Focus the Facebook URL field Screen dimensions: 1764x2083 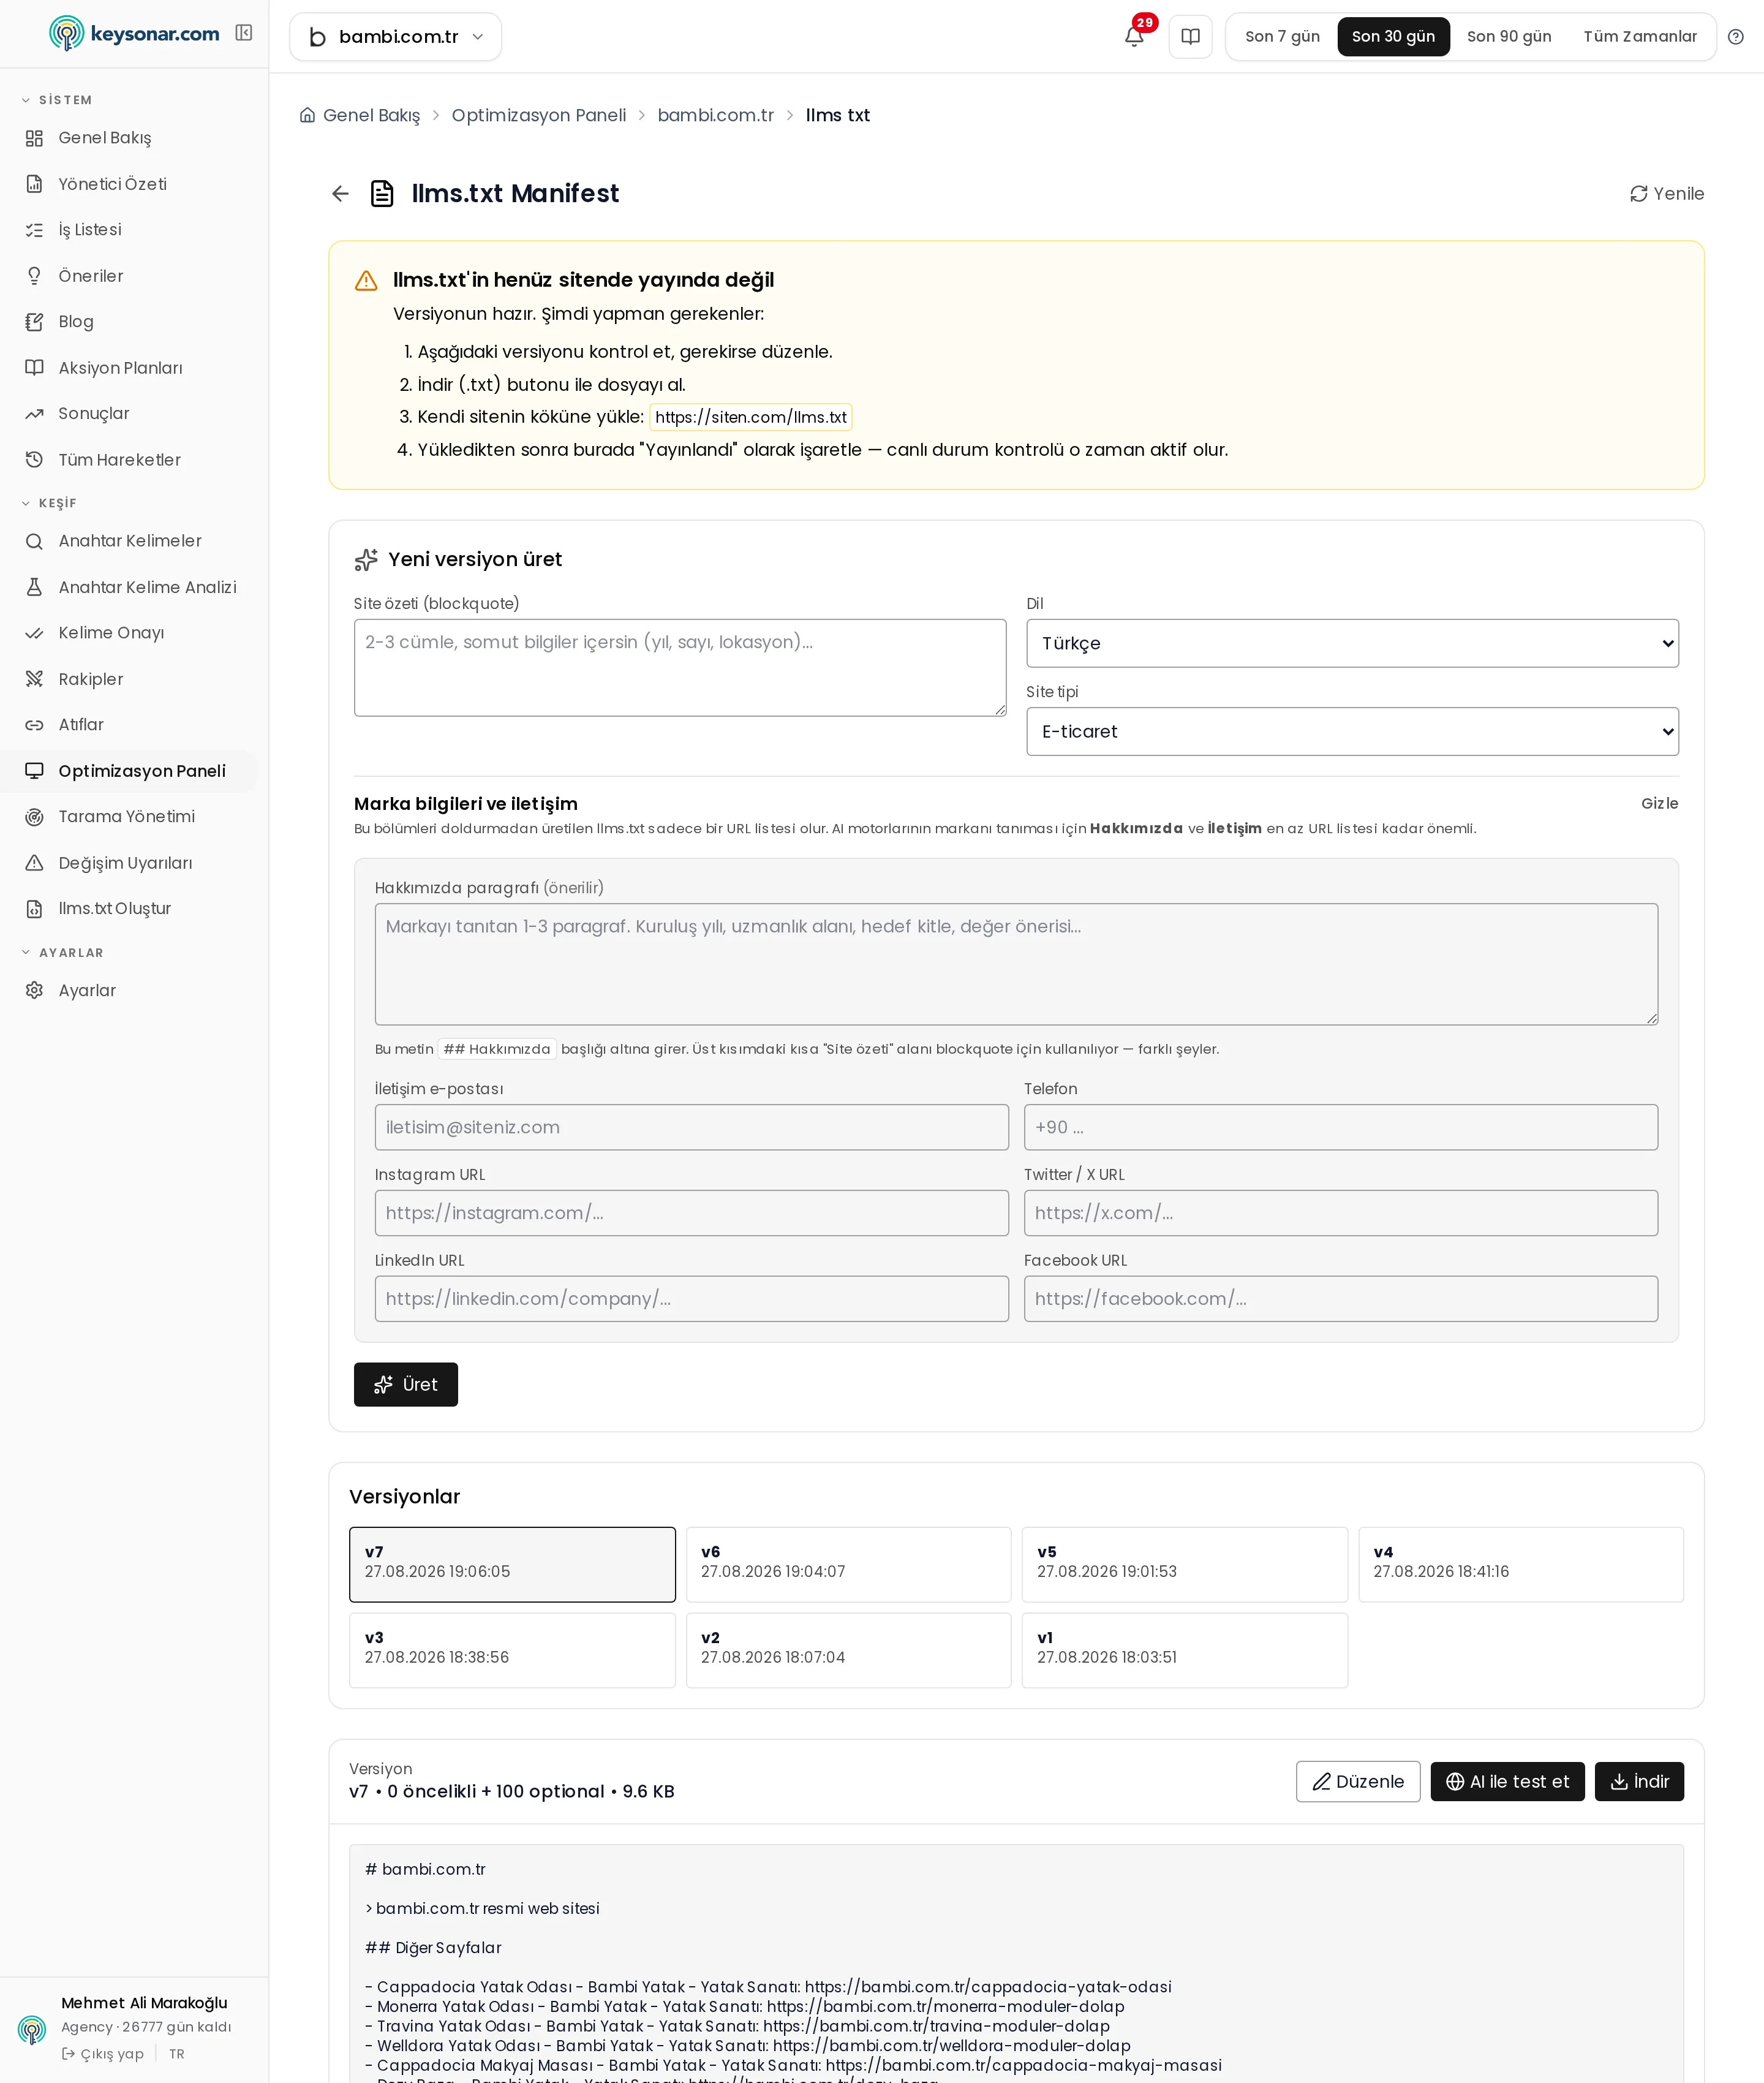[1341, 1299]
